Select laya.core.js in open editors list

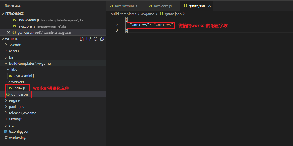pyautogui.click(x=26, y=26)
